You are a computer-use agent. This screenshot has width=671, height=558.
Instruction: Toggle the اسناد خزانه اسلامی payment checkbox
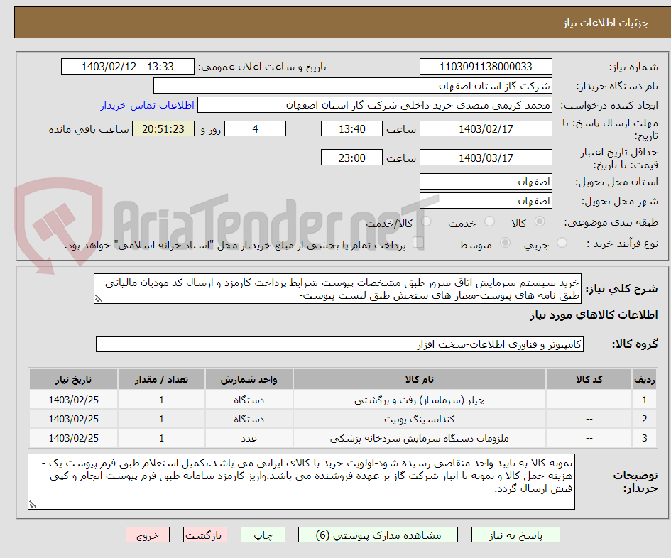418,243
